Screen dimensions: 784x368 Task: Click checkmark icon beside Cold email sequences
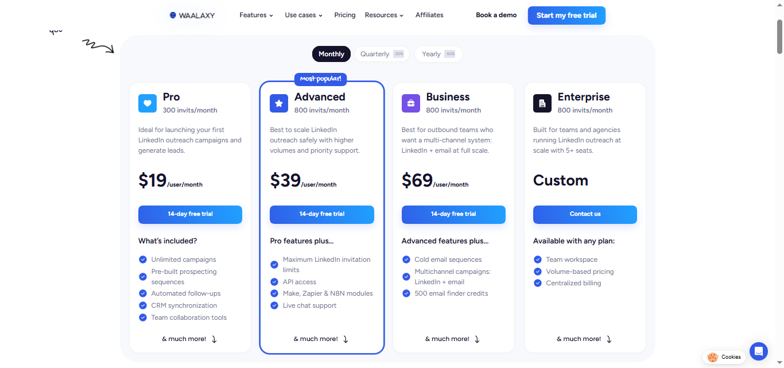pos(406,259)
